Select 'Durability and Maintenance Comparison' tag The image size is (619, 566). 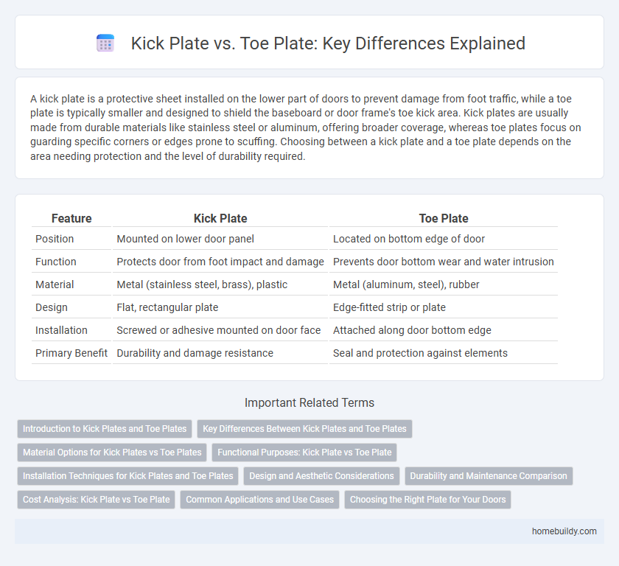click(x=489, y=476)
